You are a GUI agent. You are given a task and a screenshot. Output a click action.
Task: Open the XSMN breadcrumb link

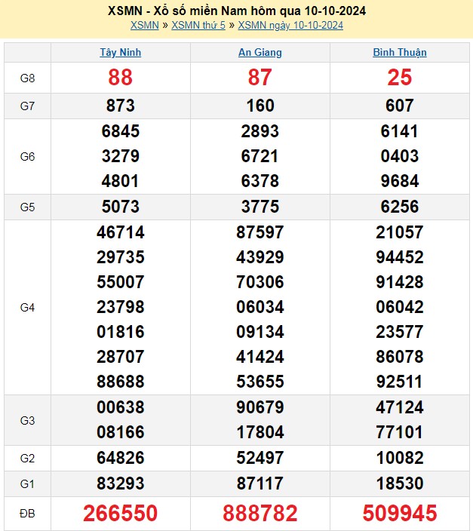pos(144,26)
